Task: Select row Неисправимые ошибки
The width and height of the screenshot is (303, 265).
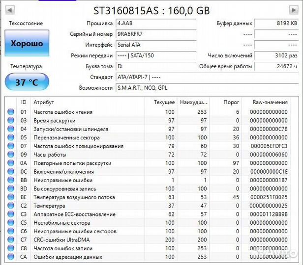Action: point(148,180)
